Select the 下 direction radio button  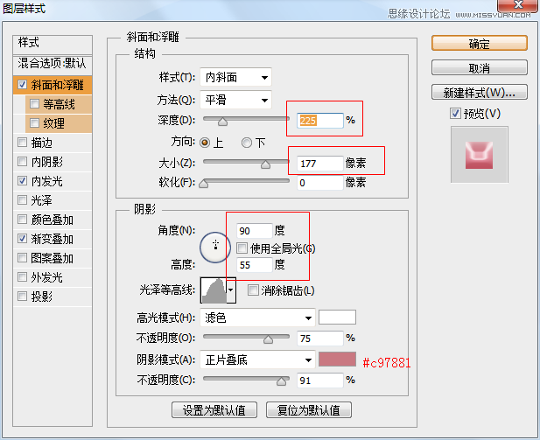tap(247, 143)
